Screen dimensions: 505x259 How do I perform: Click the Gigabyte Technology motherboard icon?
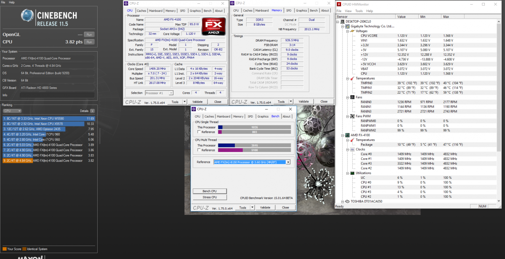347,26
